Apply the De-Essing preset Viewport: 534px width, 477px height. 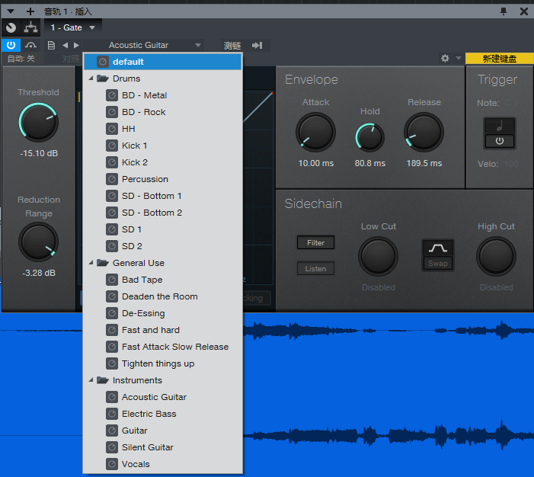(x=163, y=313)
